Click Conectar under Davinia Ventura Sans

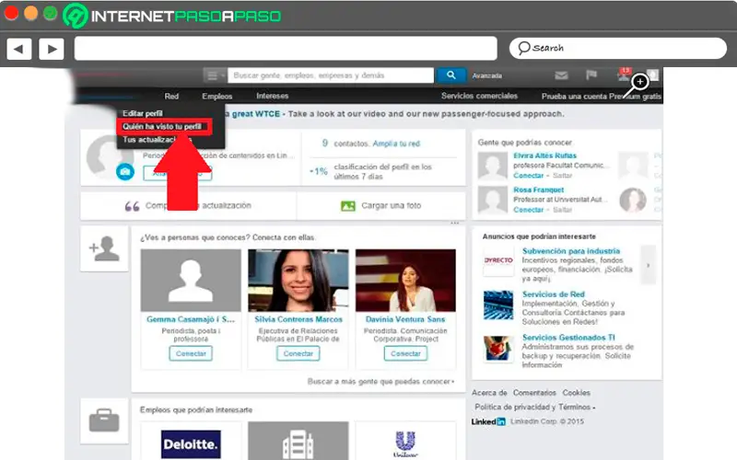point(405,353)
